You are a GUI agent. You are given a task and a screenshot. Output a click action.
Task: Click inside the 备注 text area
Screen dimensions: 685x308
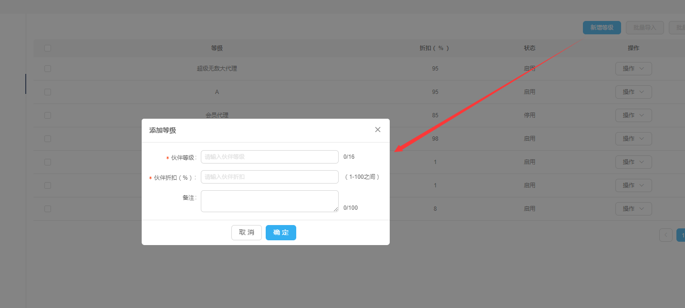click(x=270, y=201)
